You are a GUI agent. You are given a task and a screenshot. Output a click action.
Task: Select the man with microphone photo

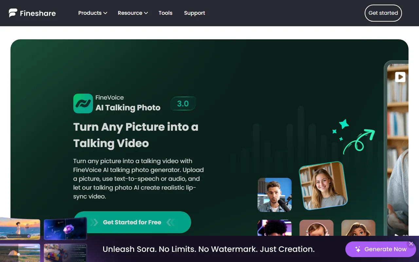pyautogui.click(x=274, y=195)
